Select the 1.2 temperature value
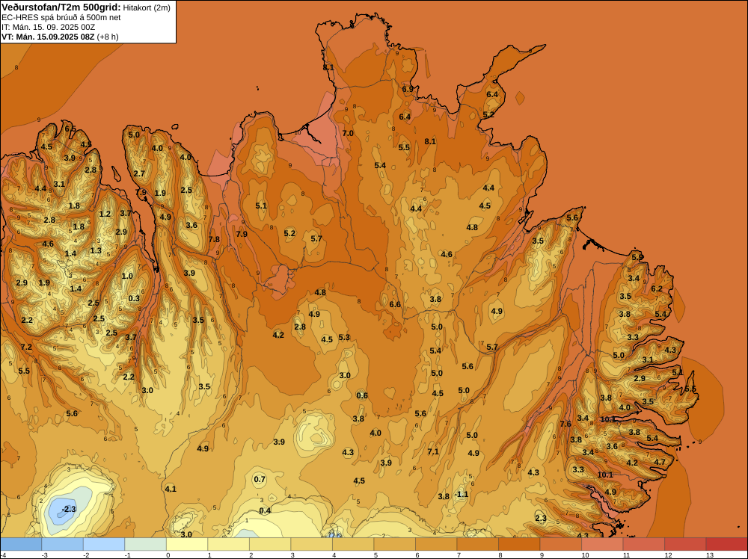The width and height of the screenshot is (748, 559). (x=105, y=214)
